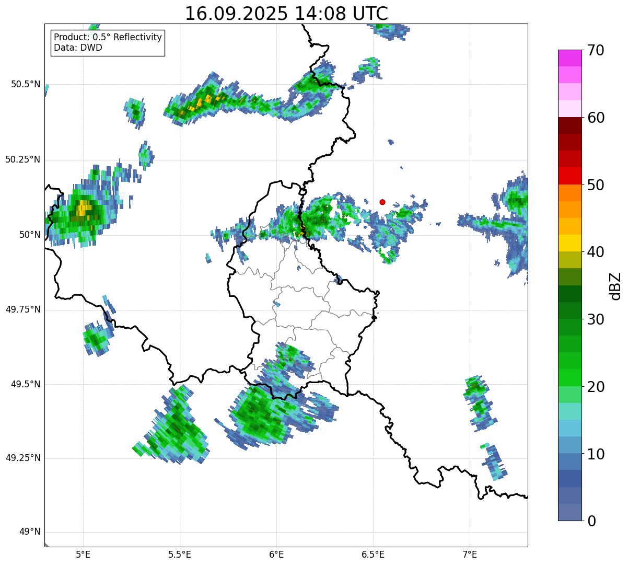
Task: Pick the bright red swatch just above 50 dBZ
Action: [x=573, y=176]
